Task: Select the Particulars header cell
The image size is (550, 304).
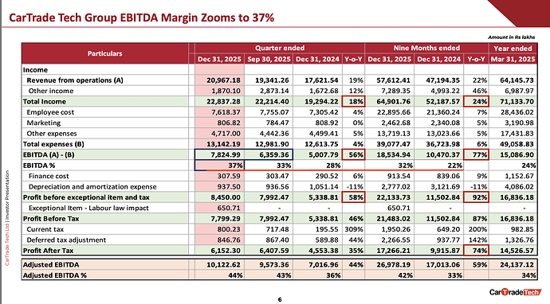Action: coord(105,53)
